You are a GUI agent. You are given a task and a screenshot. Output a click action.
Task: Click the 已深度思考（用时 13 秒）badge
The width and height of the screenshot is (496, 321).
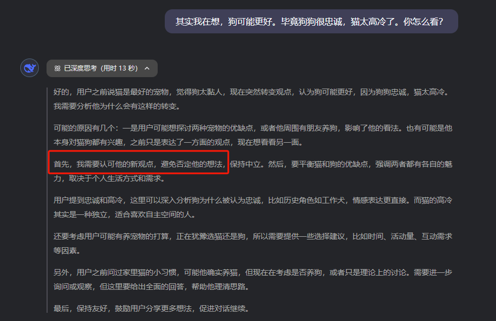[x=99, y=68]
